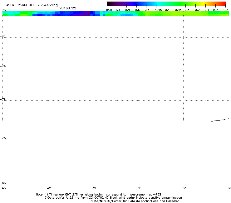Pick the black end of the colorbar
The width and height of the screenshot is (231, 203).
108,4
